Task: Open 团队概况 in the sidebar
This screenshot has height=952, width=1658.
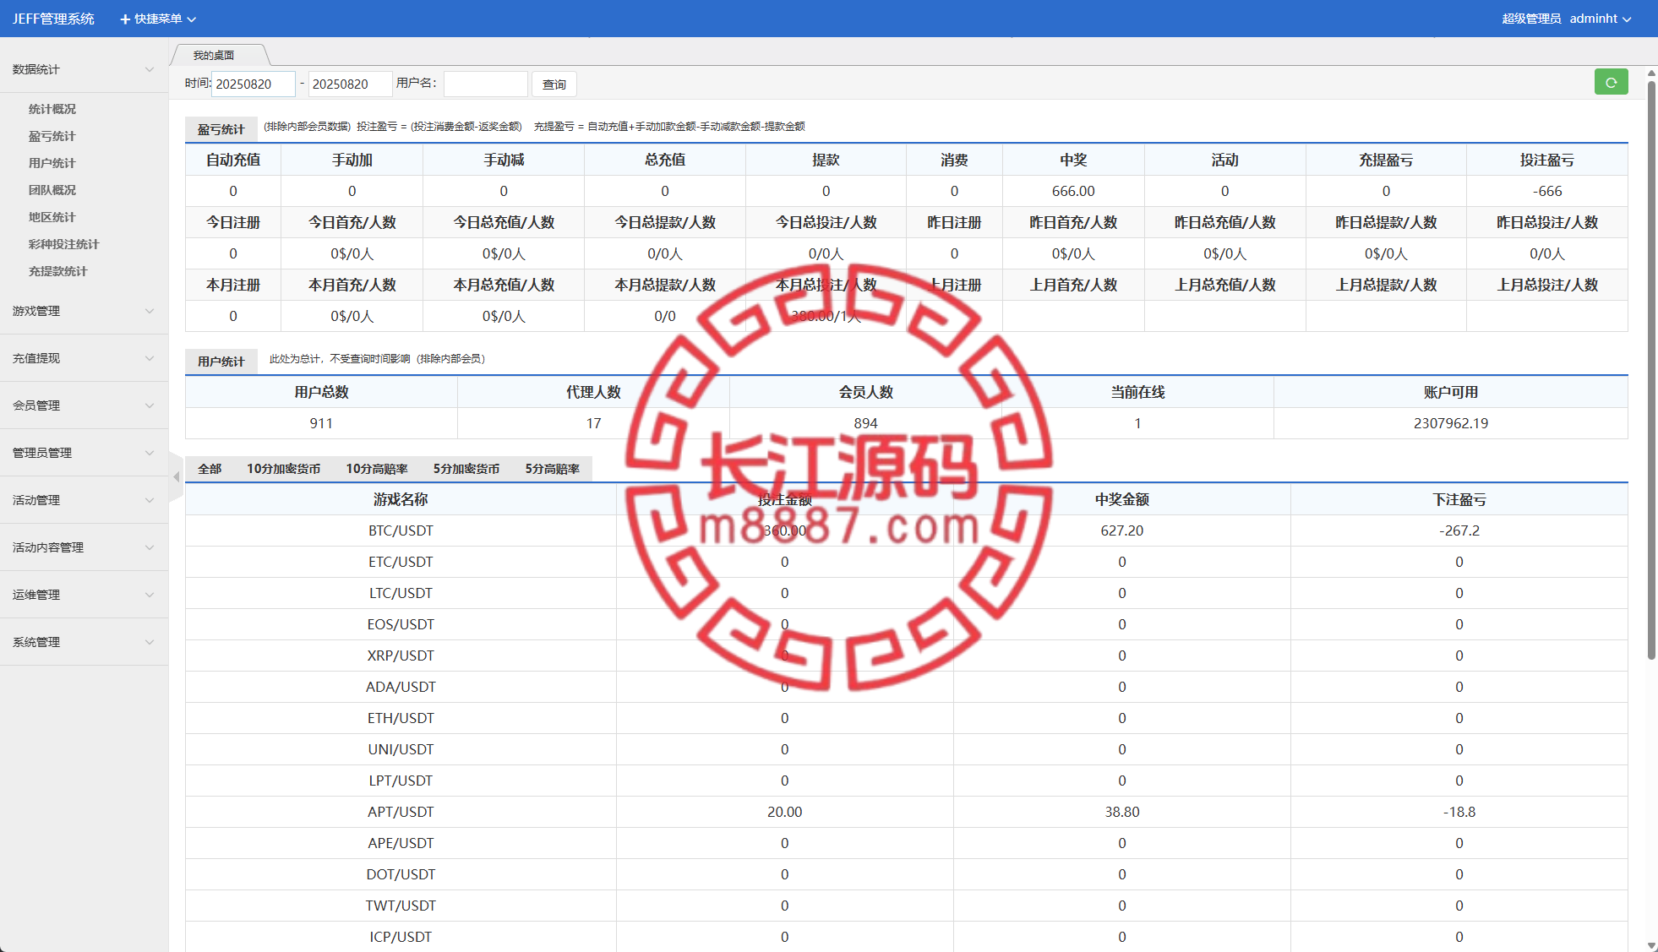Action: tap(52, 190)
